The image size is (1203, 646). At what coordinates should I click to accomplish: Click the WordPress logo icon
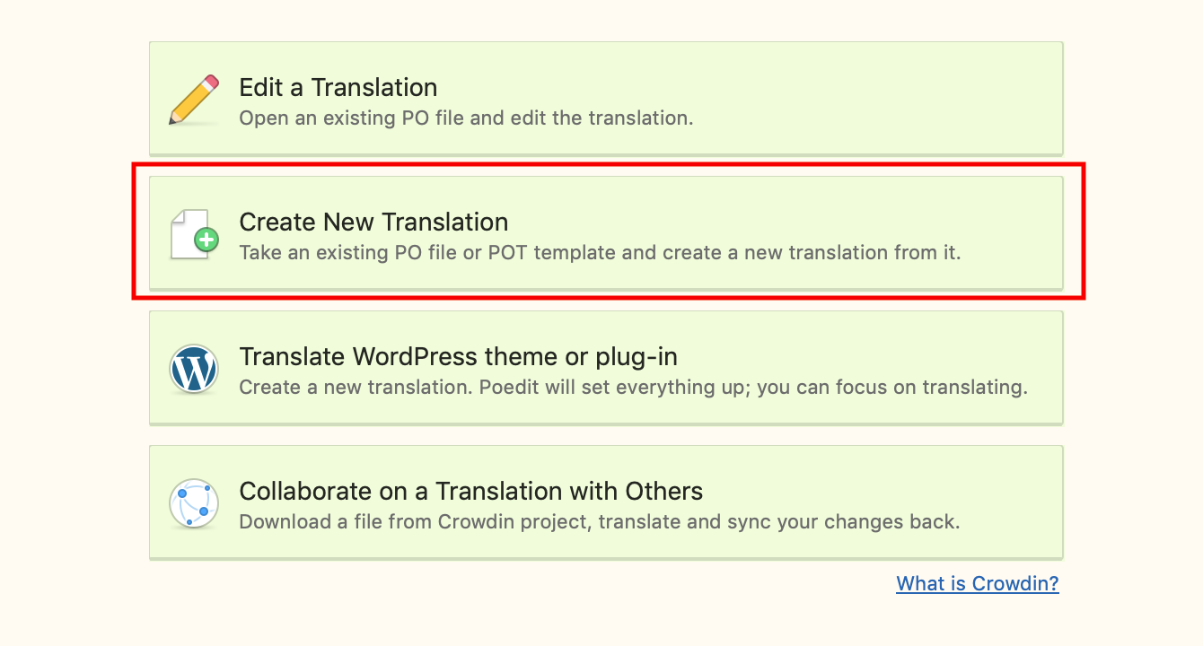194,369
